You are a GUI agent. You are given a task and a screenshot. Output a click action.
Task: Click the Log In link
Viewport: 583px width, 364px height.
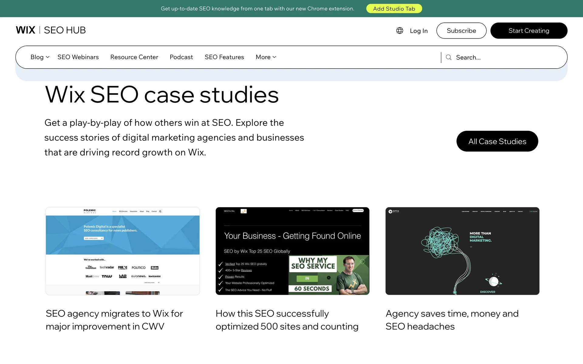pos(418,31)
